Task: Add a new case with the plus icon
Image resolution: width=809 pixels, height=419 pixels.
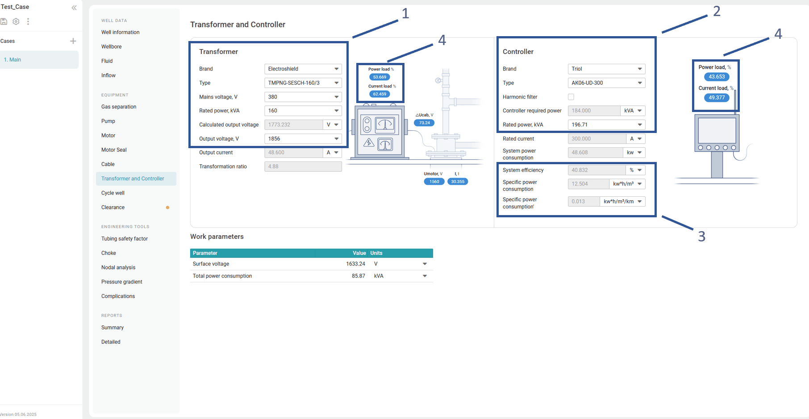Action: tap(73, 41)
